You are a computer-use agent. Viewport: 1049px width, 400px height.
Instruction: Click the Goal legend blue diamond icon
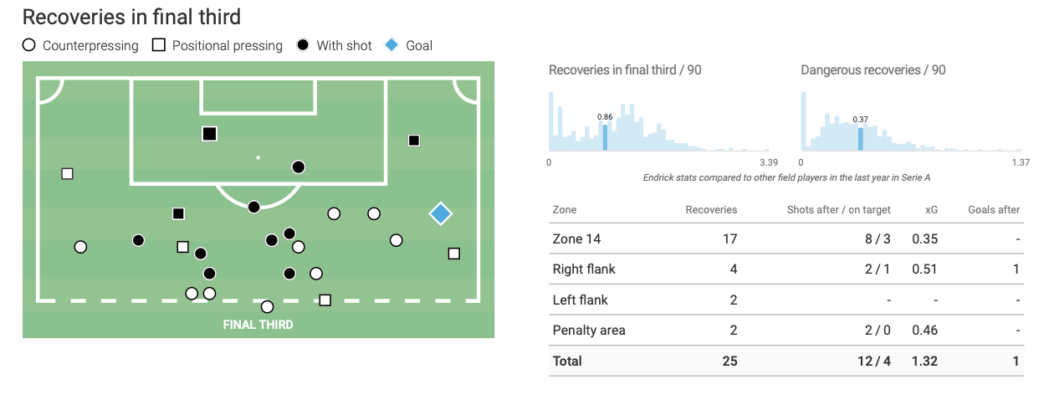(391, 45)
